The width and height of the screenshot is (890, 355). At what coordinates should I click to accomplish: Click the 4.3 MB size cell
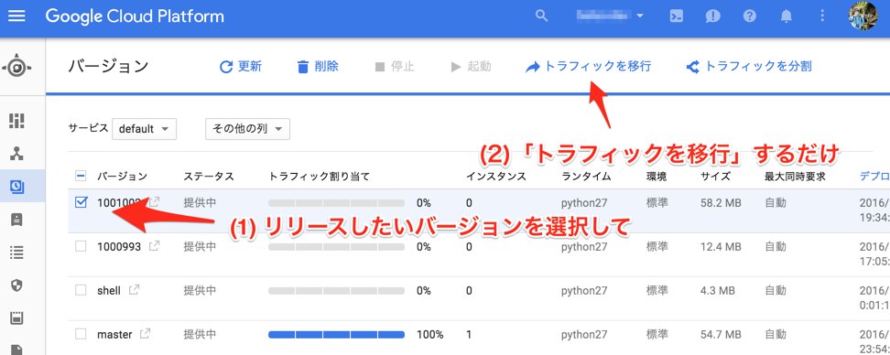coord(718,290)
